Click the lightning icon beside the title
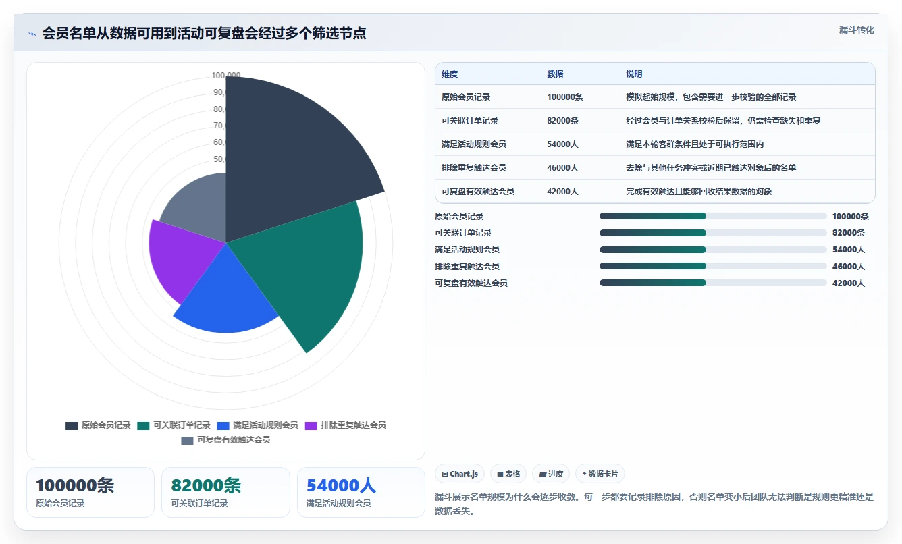902x544 pixels. (x=32, y=34)
